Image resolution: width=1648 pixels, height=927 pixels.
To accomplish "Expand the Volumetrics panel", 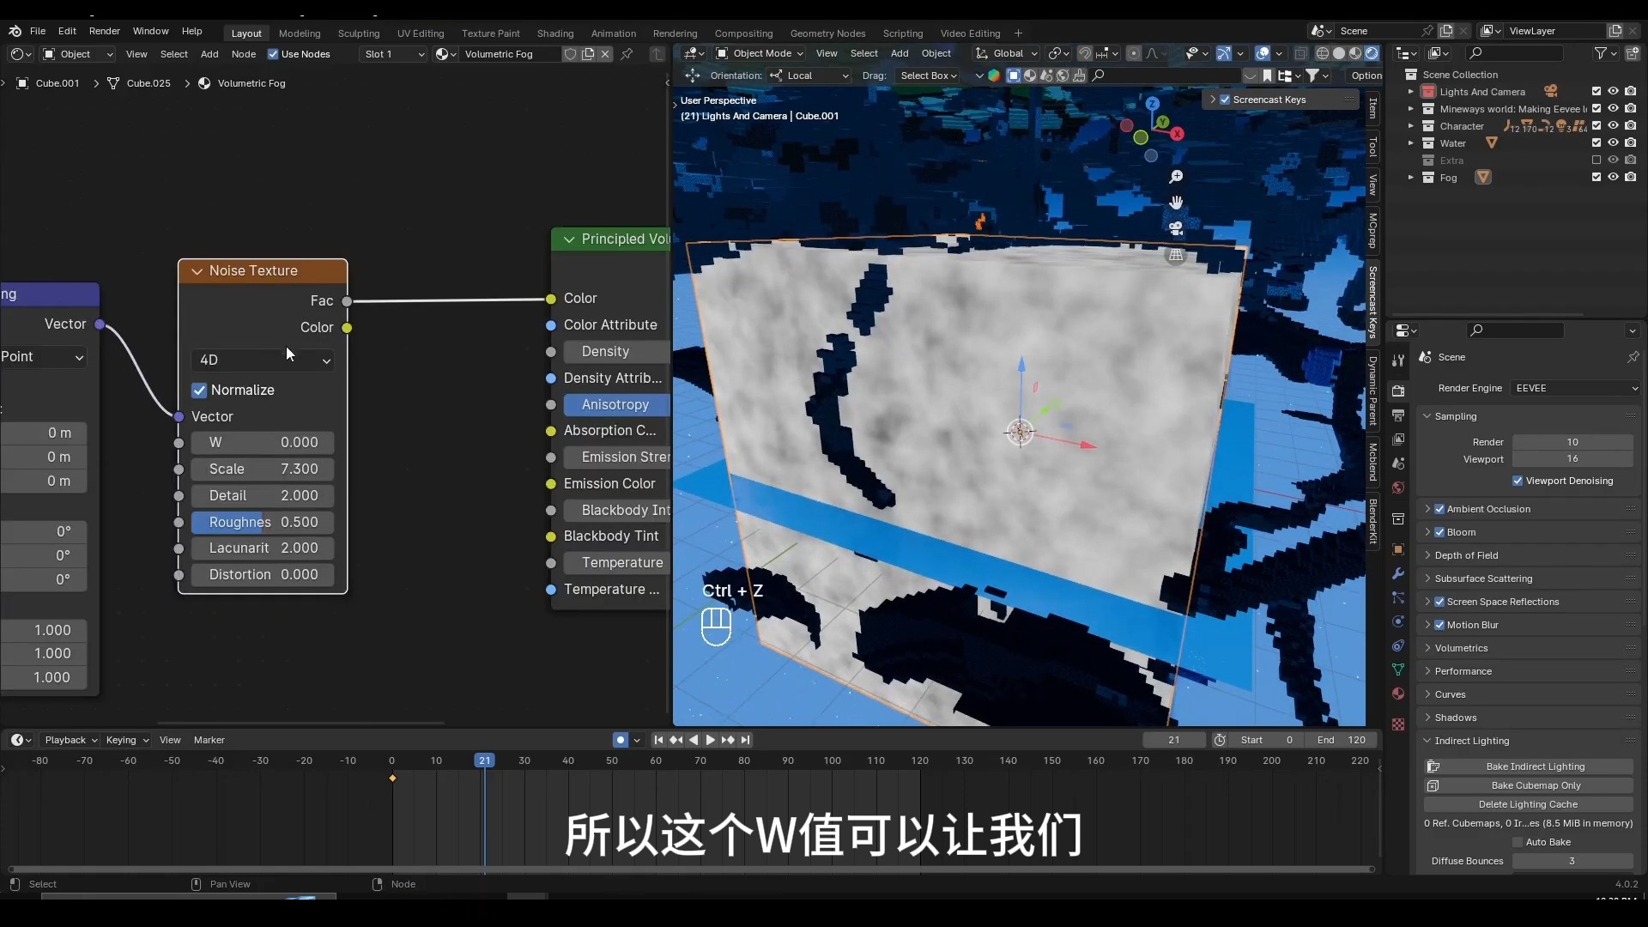I will click(x=1461, y=648).
